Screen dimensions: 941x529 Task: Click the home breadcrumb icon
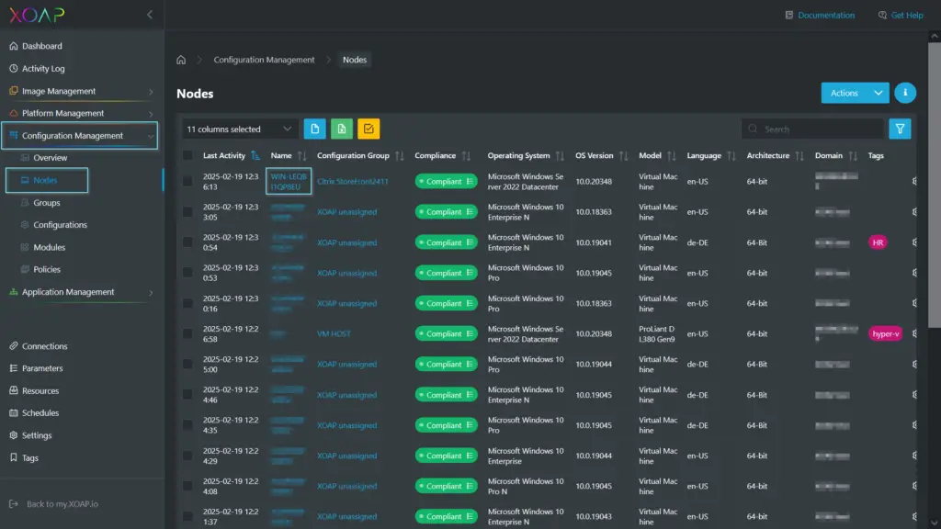click(180, 59)
